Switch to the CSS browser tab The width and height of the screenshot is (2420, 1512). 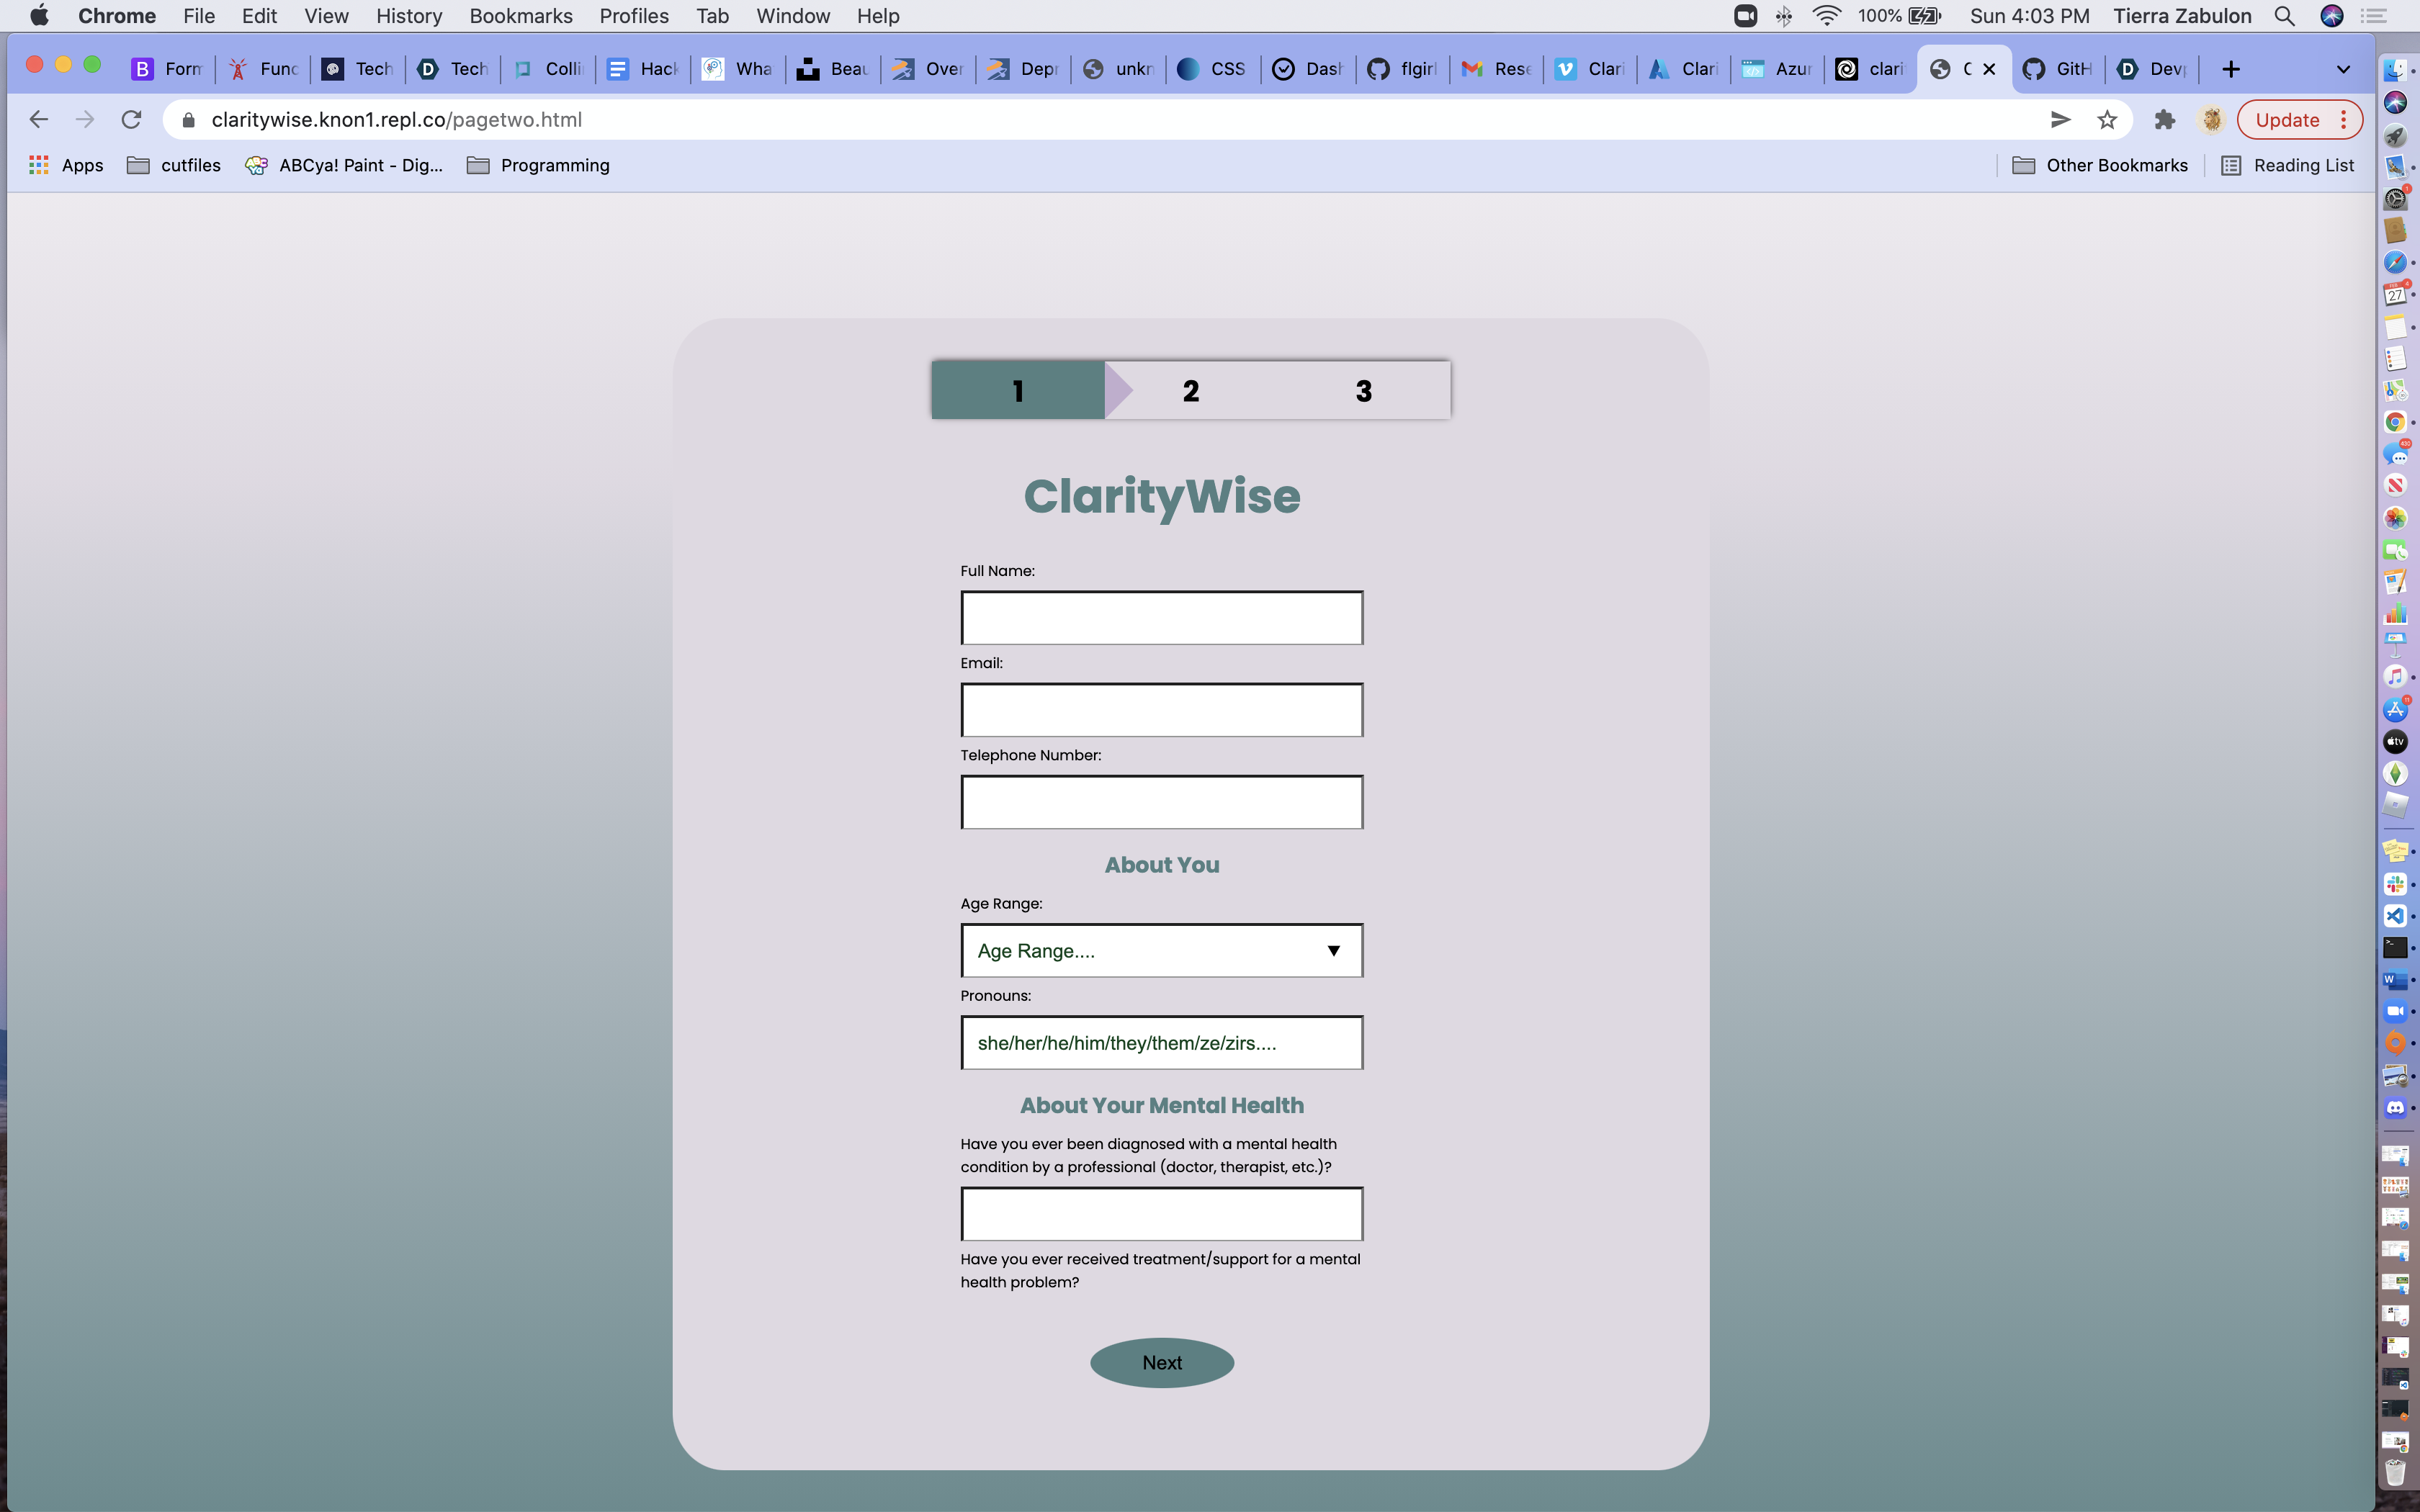[x=1211, y=69]
